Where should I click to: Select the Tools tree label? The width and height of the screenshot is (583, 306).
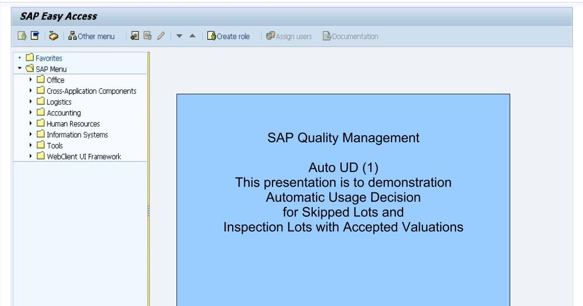(55, 146)
